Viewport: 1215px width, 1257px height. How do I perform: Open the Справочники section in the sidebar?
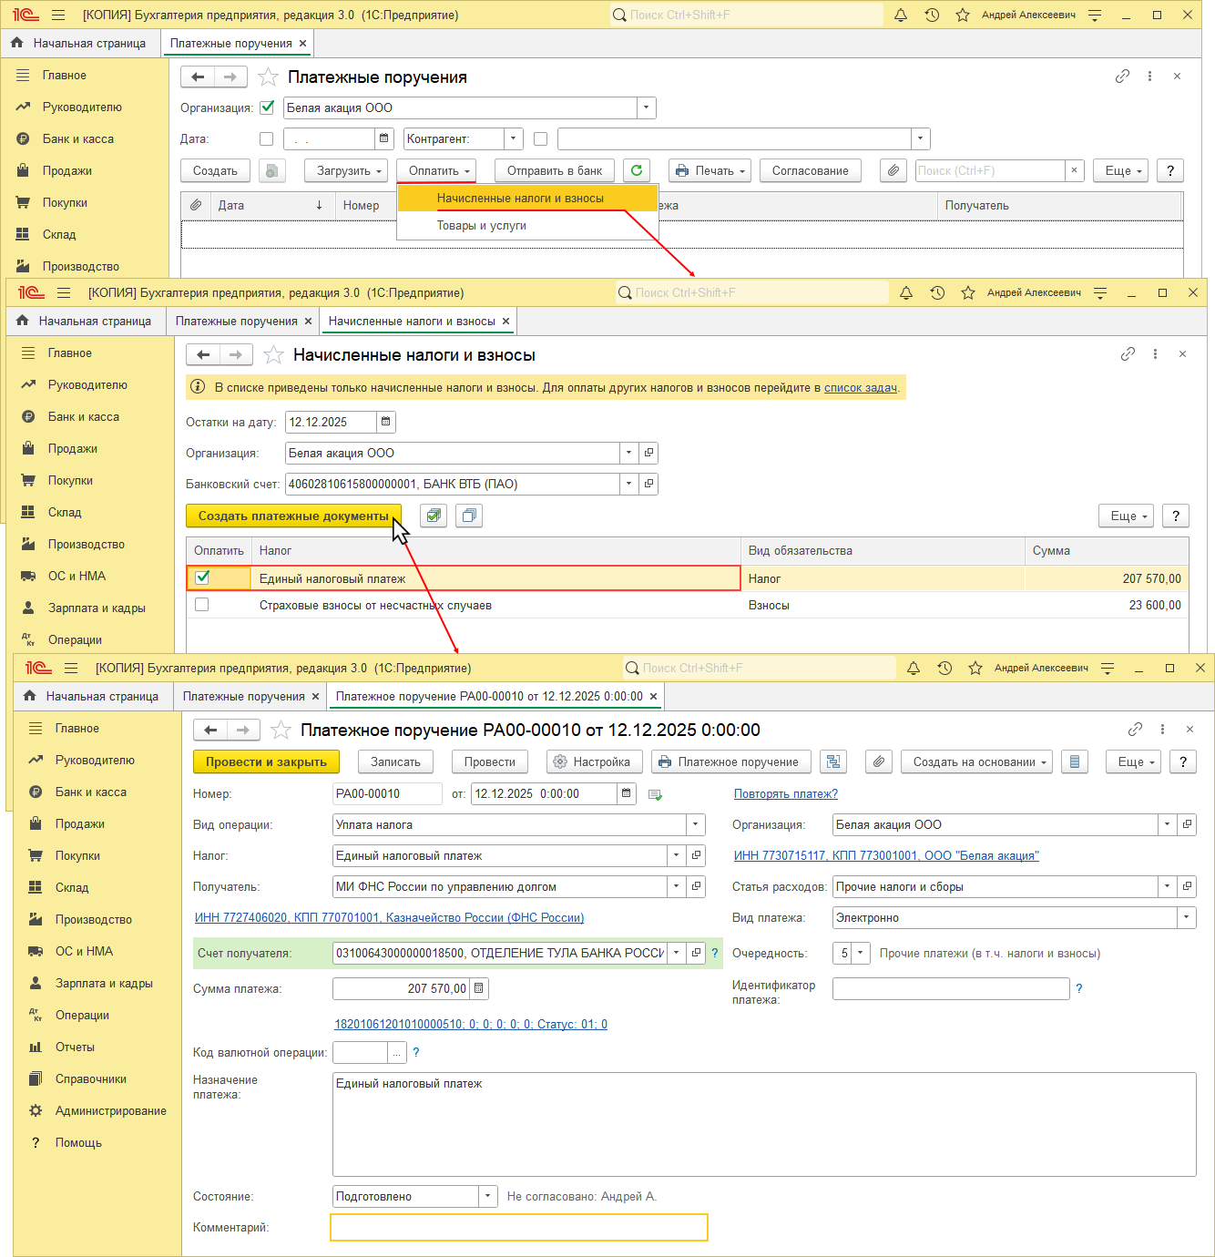pyautogui.click(x=91, y=1078)
